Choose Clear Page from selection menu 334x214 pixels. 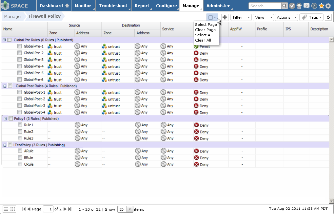(x=205, y=30)
